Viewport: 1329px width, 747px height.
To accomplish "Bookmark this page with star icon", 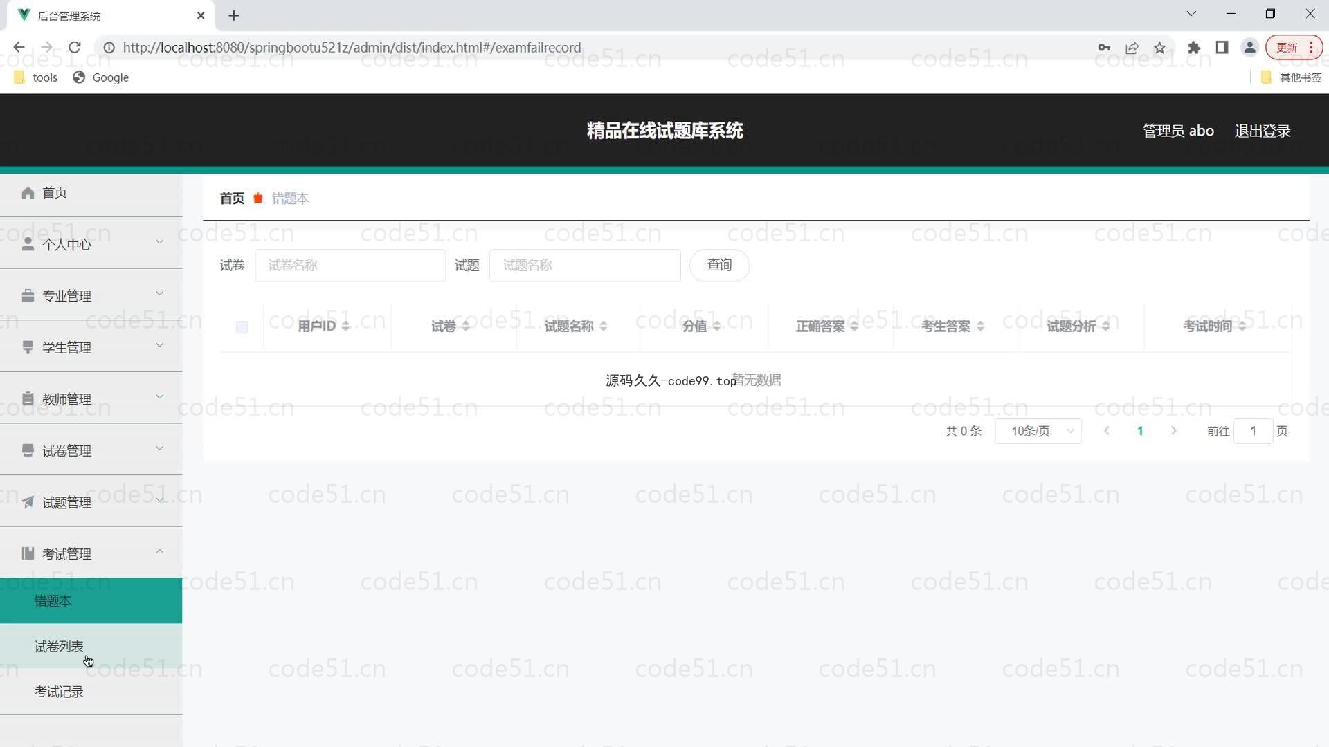I will [x=1160, y=47].
